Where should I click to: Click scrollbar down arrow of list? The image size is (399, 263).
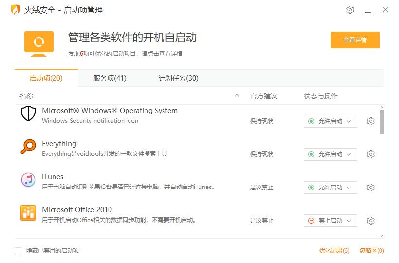pos(381,236)
